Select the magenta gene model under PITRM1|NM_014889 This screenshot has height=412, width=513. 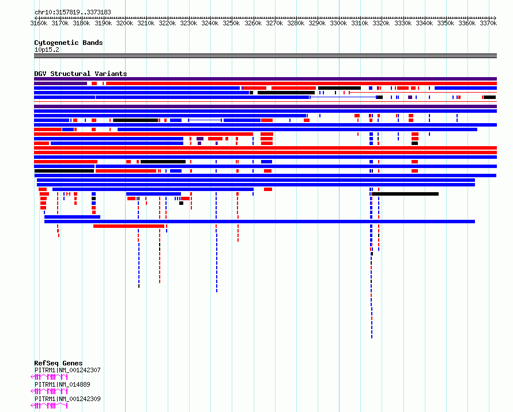point(49,391)
